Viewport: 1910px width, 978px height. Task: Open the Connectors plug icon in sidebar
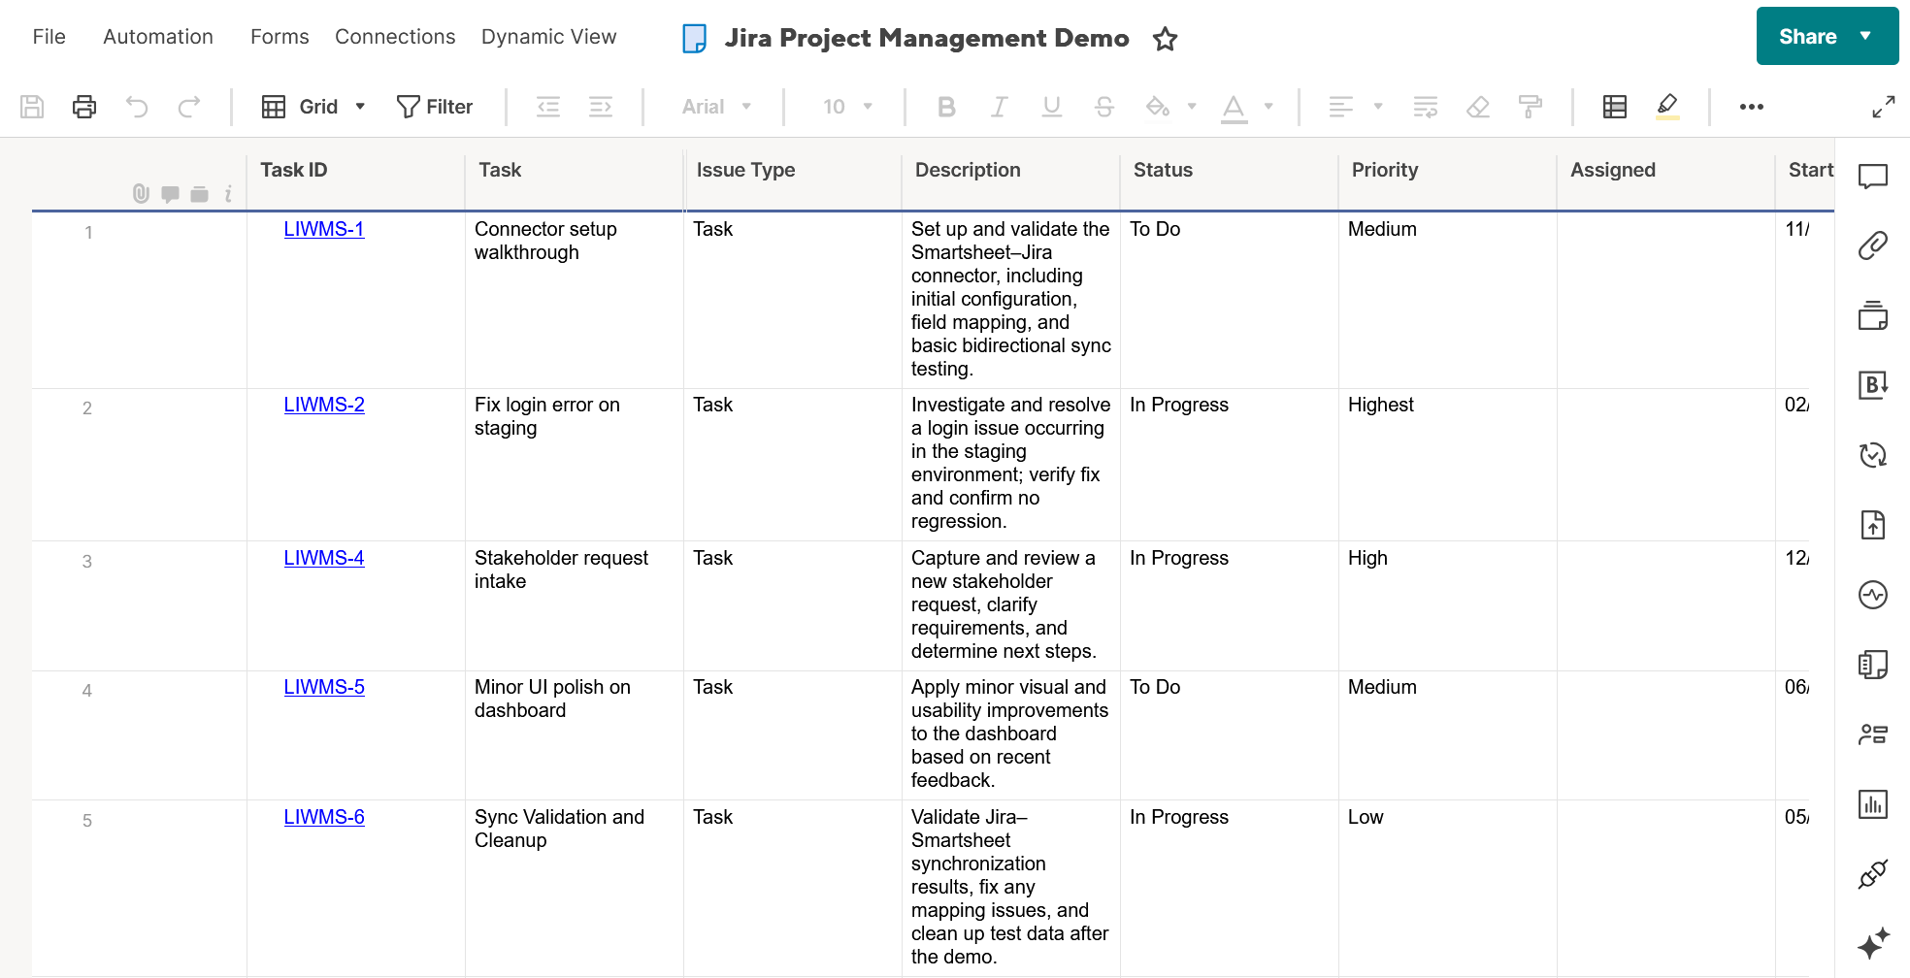[1872, 874]
